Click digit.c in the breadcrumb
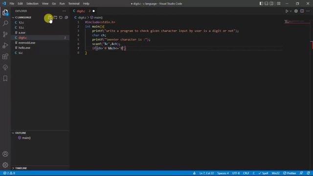Image resolution: width=313 pixels, height=176 pixels. 82,18
